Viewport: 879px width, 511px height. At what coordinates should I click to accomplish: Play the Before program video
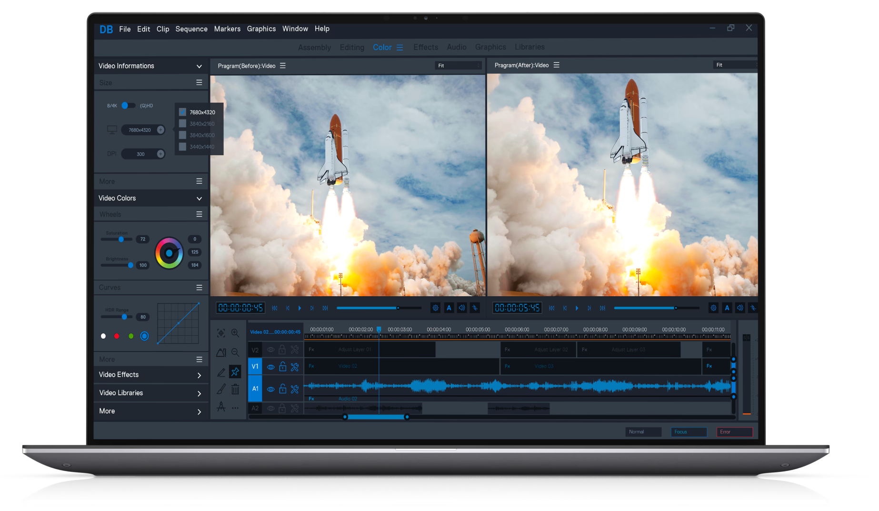click(x=300, y=308)
